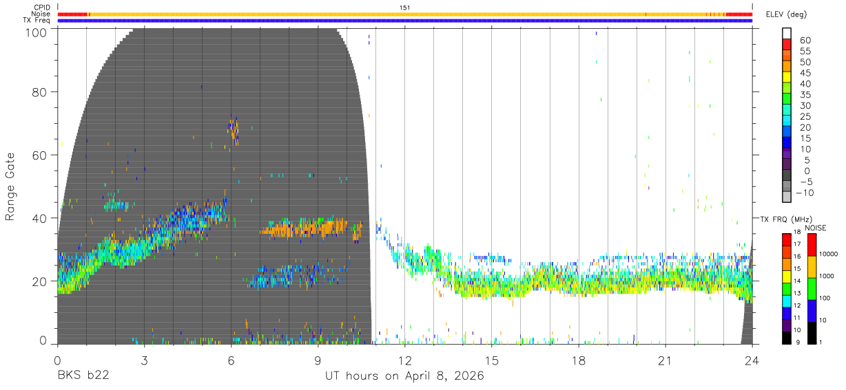The width and height of the screenshot is (846, 390).
Task: Click x-axis hour tick label '18'
Action: click(x=578, y=360)
